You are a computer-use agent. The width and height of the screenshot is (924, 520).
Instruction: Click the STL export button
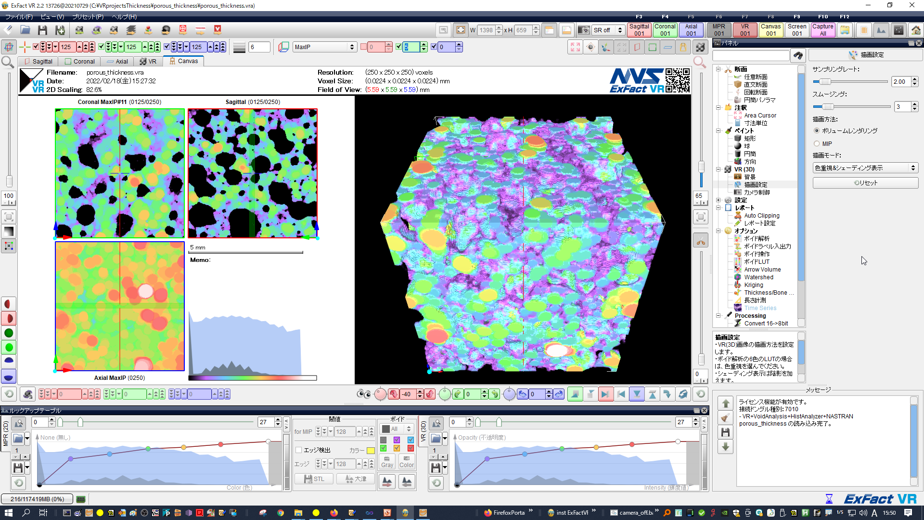tap(314, 479)
